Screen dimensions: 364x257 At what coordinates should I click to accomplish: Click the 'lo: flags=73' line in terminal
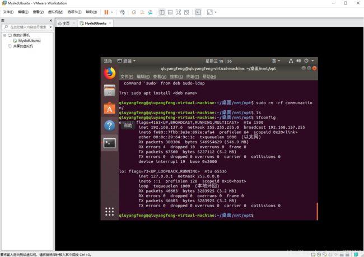[172, 171]
